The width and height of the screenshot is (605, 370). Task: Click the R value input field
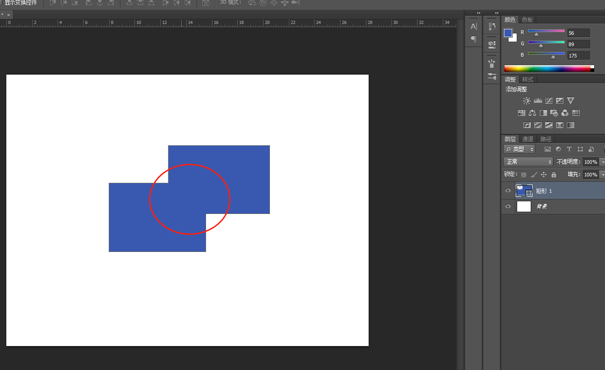coord(578,33)
